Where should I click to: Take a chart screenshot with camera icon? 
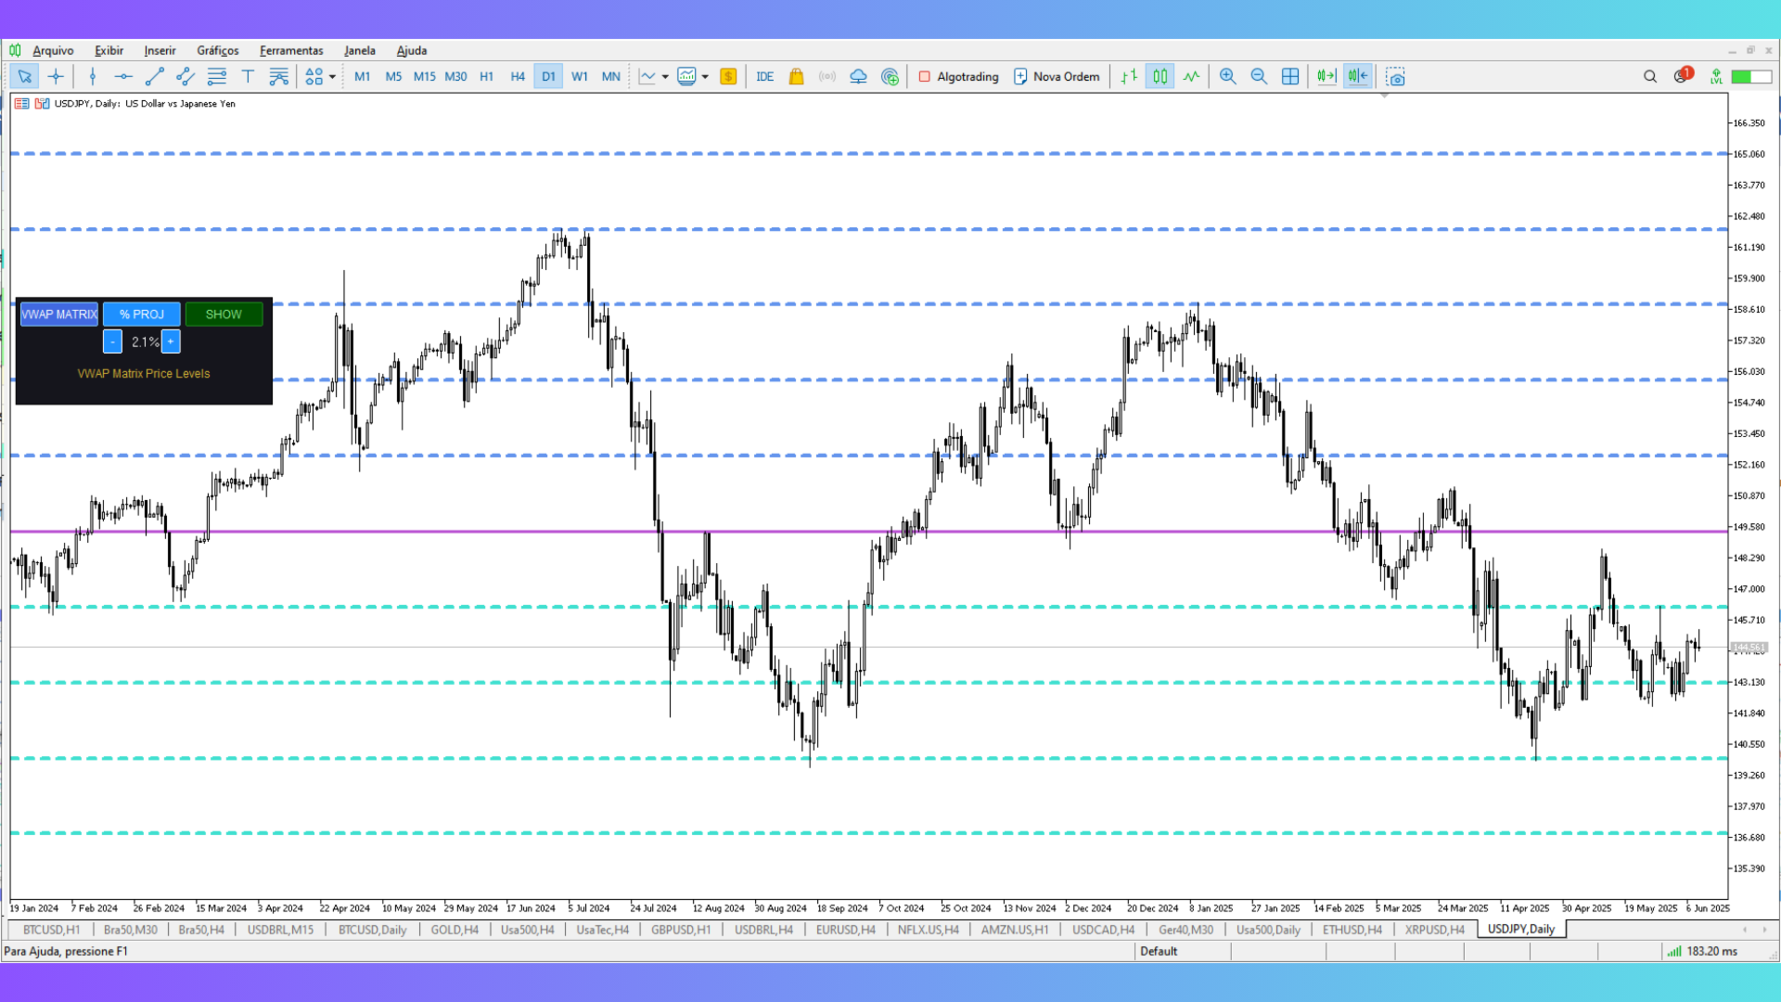click(x=1395, y=77)
